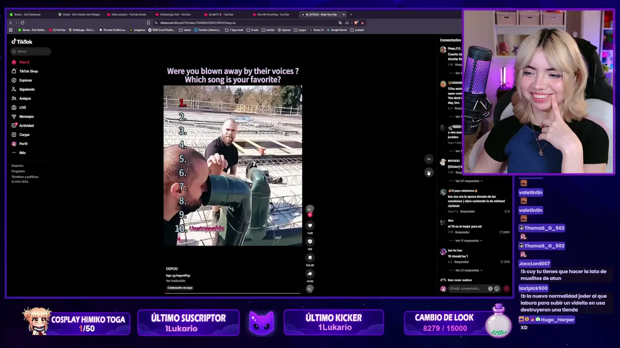
Task: Post comment with send arrow
Action: (506, 289)
